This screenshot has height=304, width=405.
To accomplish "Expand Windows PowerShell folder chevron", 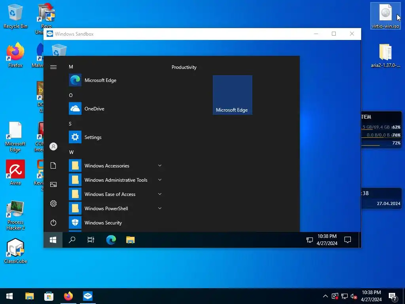I will click(x=160, y=208).
